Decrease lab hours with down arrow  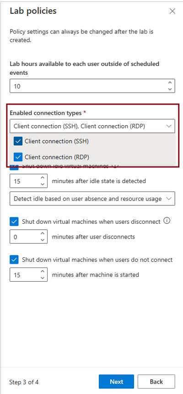tap(170, 89)
